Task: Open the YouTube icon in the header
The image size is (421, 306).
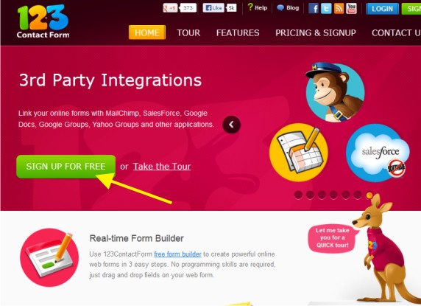Action: [351, 8]
